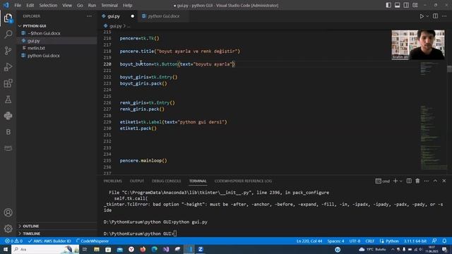Open the Python extension view
Screen dimensions: 452x254
click(8, 116)
